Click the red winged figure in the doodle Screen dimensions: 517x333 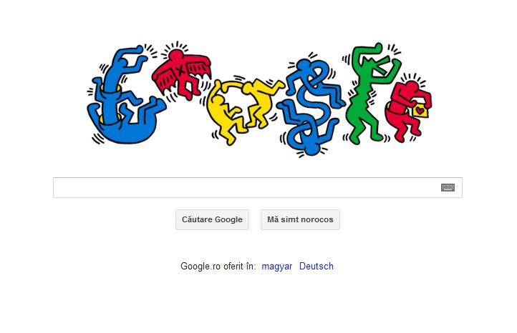click(180, 73)
